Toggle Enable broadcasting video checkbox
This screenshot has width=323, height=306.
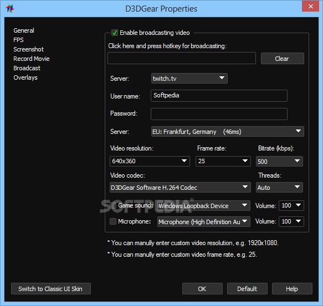point(115,33)
